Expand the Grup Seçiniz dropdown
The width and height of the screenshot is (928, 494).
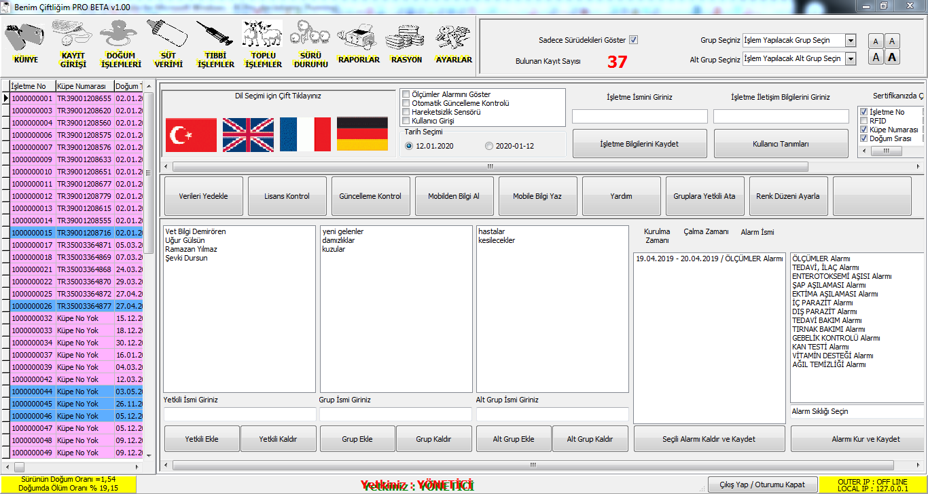pos(851,41)
